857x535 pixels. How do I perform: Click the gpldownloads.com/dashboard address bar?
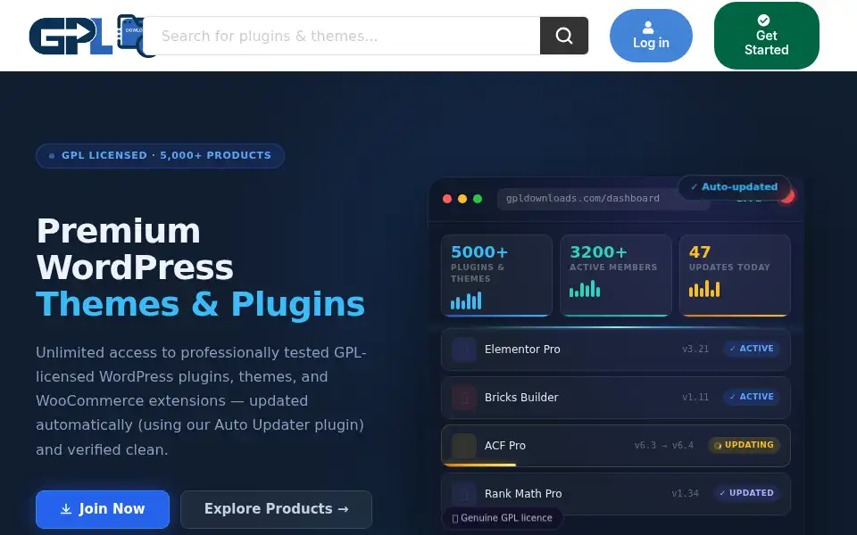click(603, 199)
